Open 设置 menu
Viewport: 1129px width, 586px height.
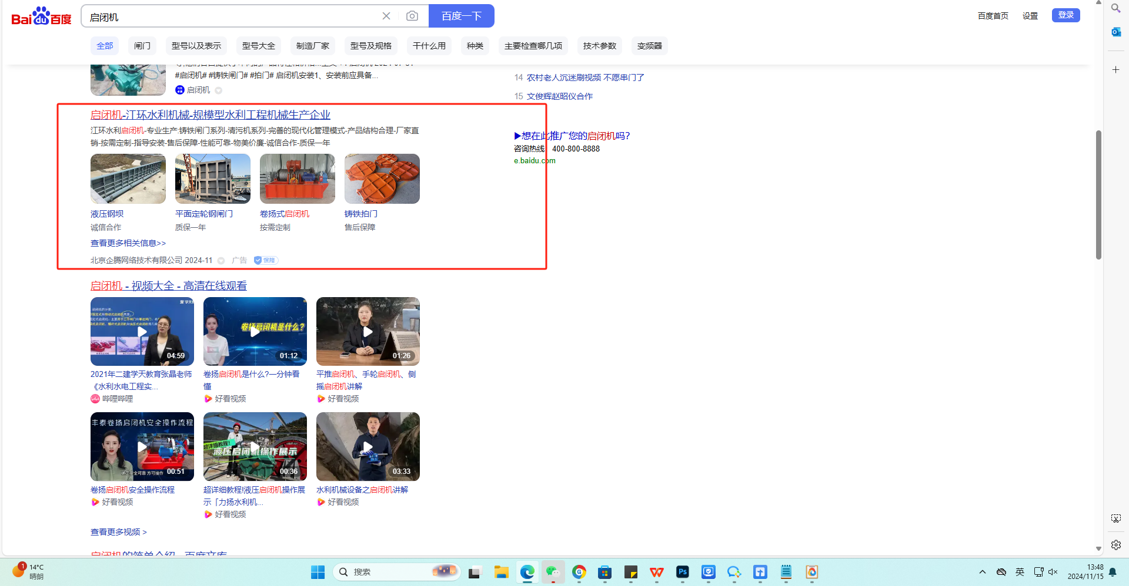[1030, 16]
